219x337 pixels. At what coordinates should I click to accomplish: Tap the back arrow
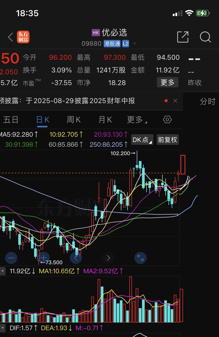[11, 37]
